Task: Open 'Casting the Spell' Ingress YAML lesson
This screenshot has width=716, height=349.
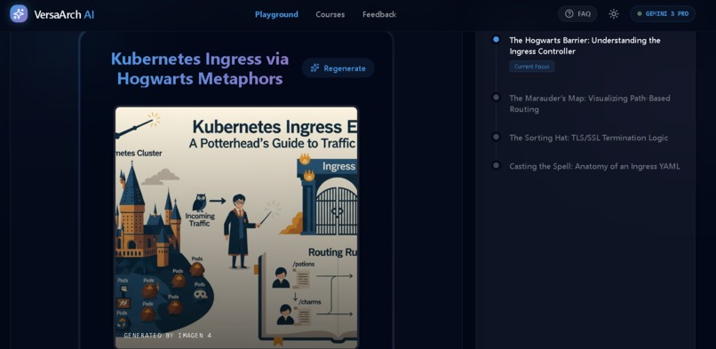Action: pos(594,166)
